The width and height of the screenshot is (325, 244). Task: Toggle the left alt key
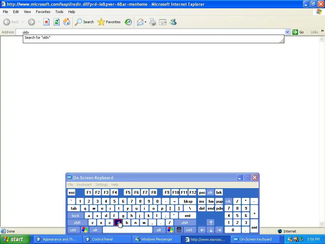coord(95,230)
